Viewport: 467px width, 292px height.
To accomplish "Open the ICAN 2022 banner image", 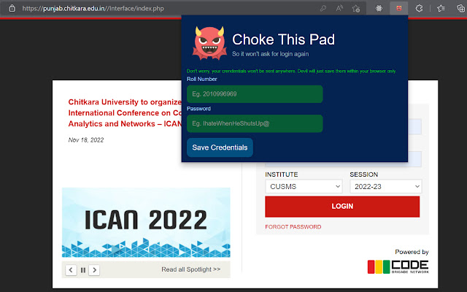I will 146,222.
